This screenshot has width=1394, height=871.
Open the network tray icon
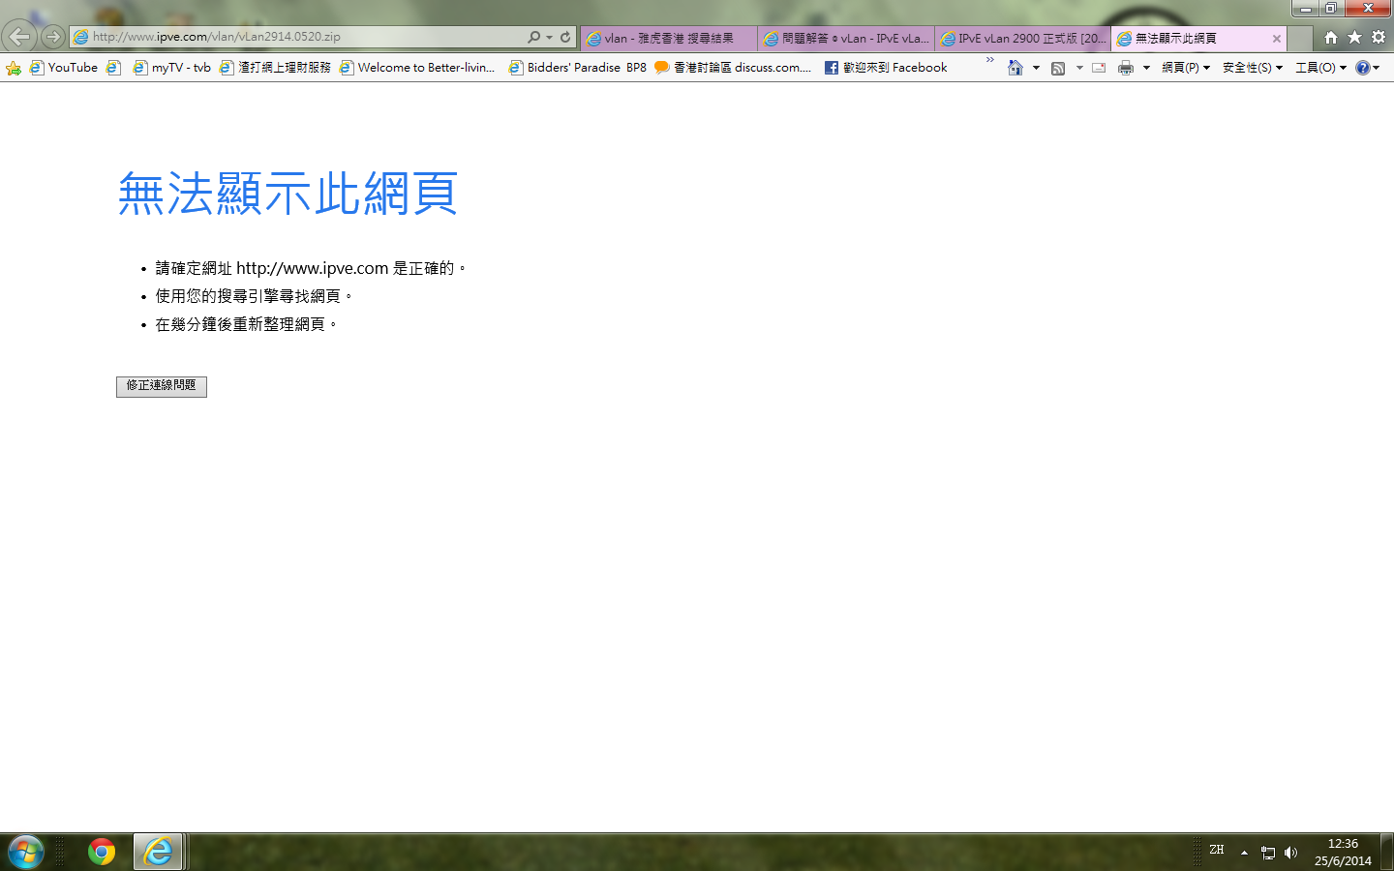[x=1268, y=853]
